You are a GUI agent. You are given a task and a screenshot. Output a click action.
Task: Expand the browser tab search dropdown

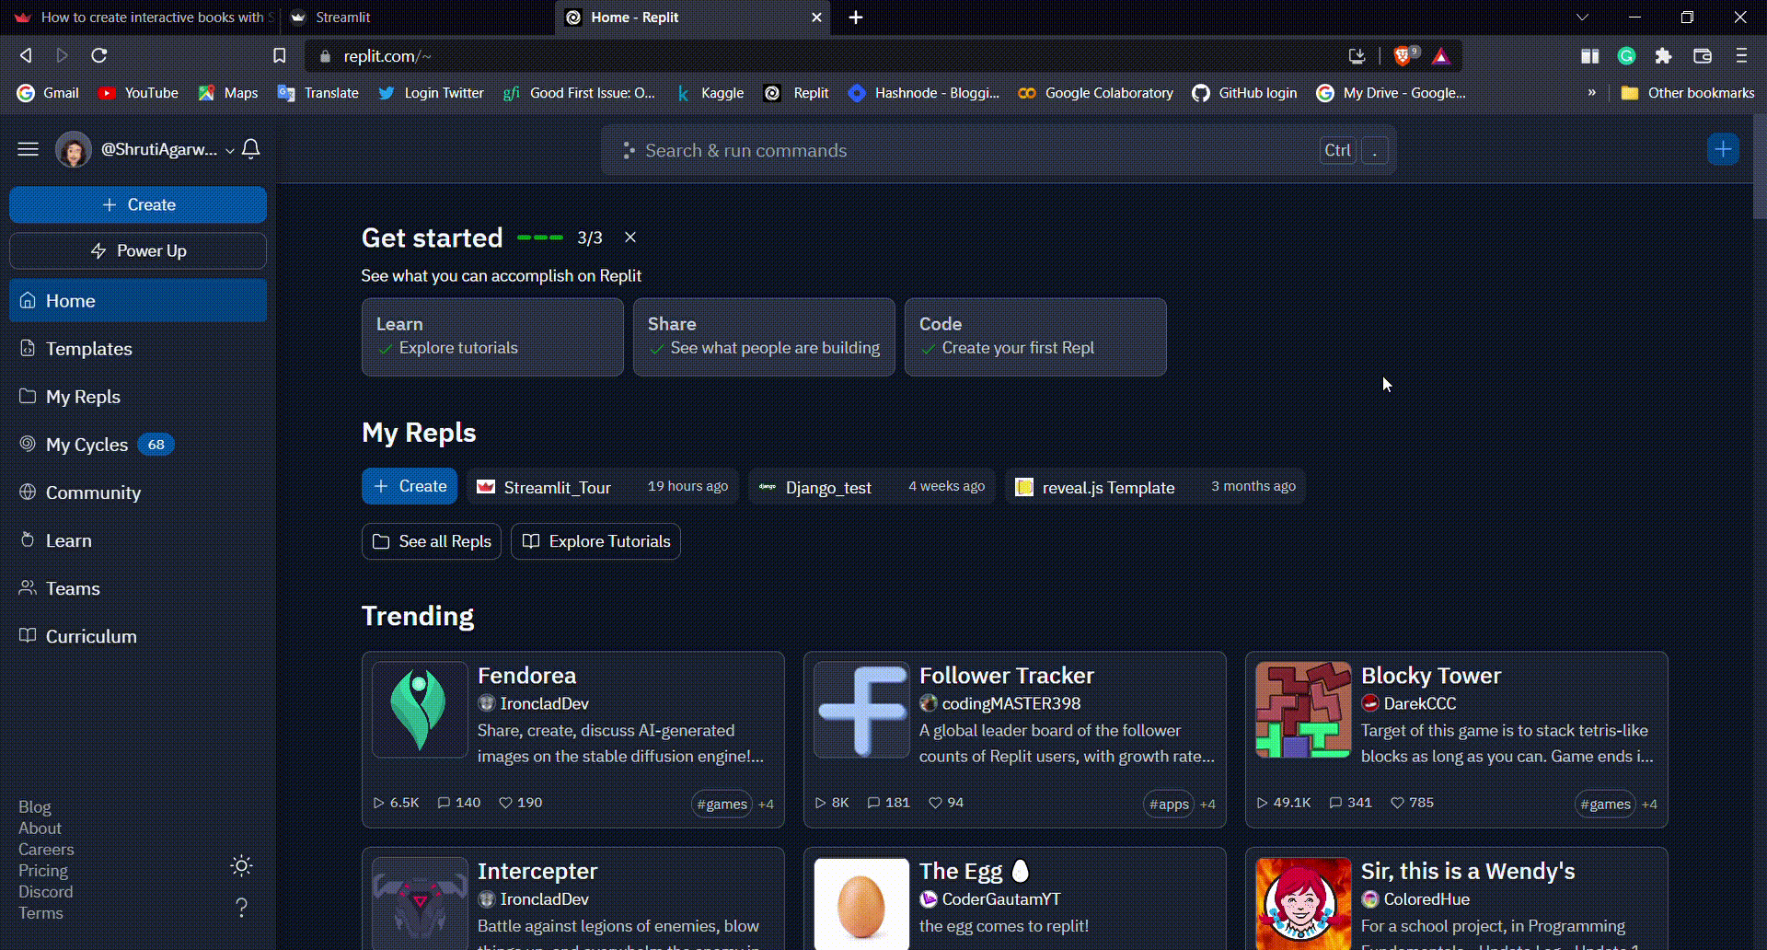(x=1582, y=17)
